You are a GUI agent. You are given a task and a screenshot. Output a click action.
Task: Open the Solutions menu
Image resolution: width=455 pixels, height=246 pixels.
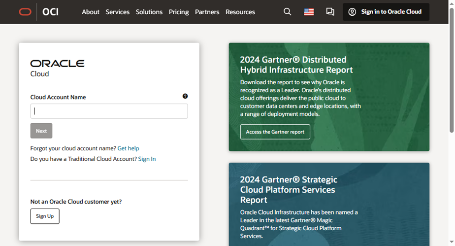click(149, 12)
